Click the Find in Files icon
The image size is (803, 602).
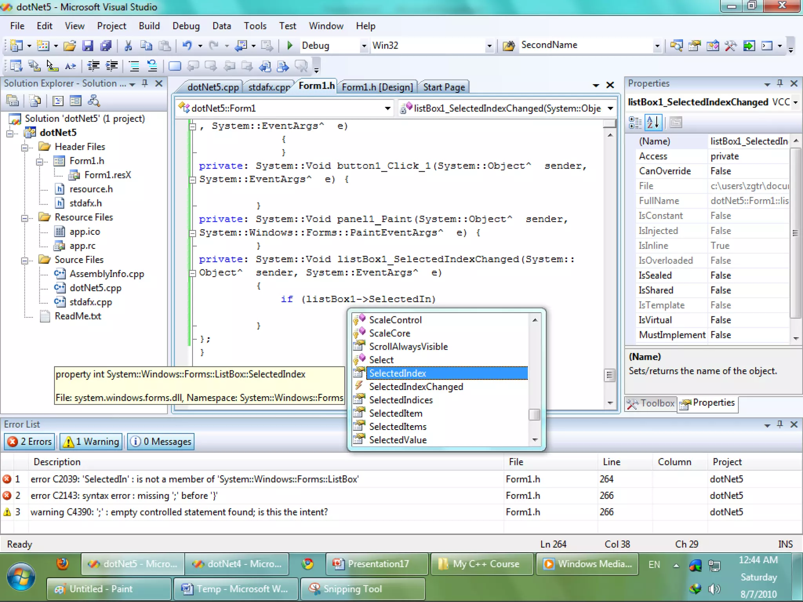(x=509, y=45)
